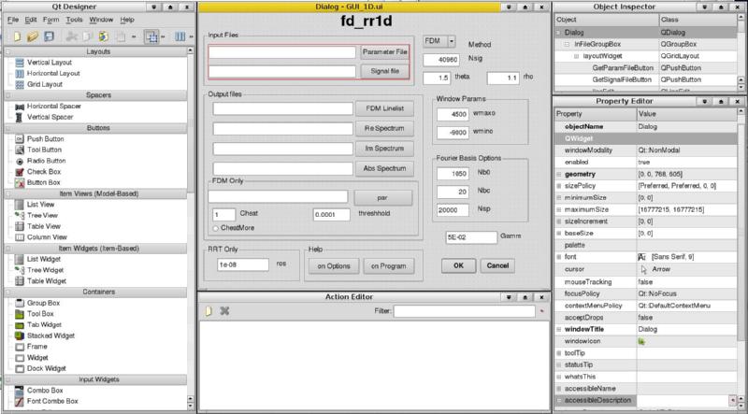Click the FDM Linelist button
Image resolution: width=748 pixels, height=414 pixels.
[384, 108]
